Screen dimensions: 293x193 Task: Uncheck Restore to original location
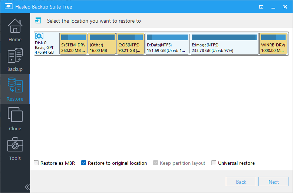84,163
